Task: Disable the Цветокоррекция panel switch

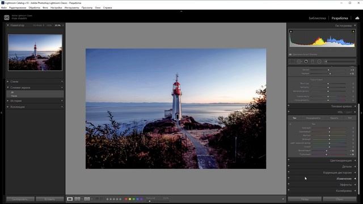Action: 289,160
